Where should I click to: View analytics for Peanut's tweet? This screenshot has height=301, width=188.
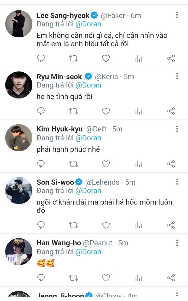tap(138, 278)
